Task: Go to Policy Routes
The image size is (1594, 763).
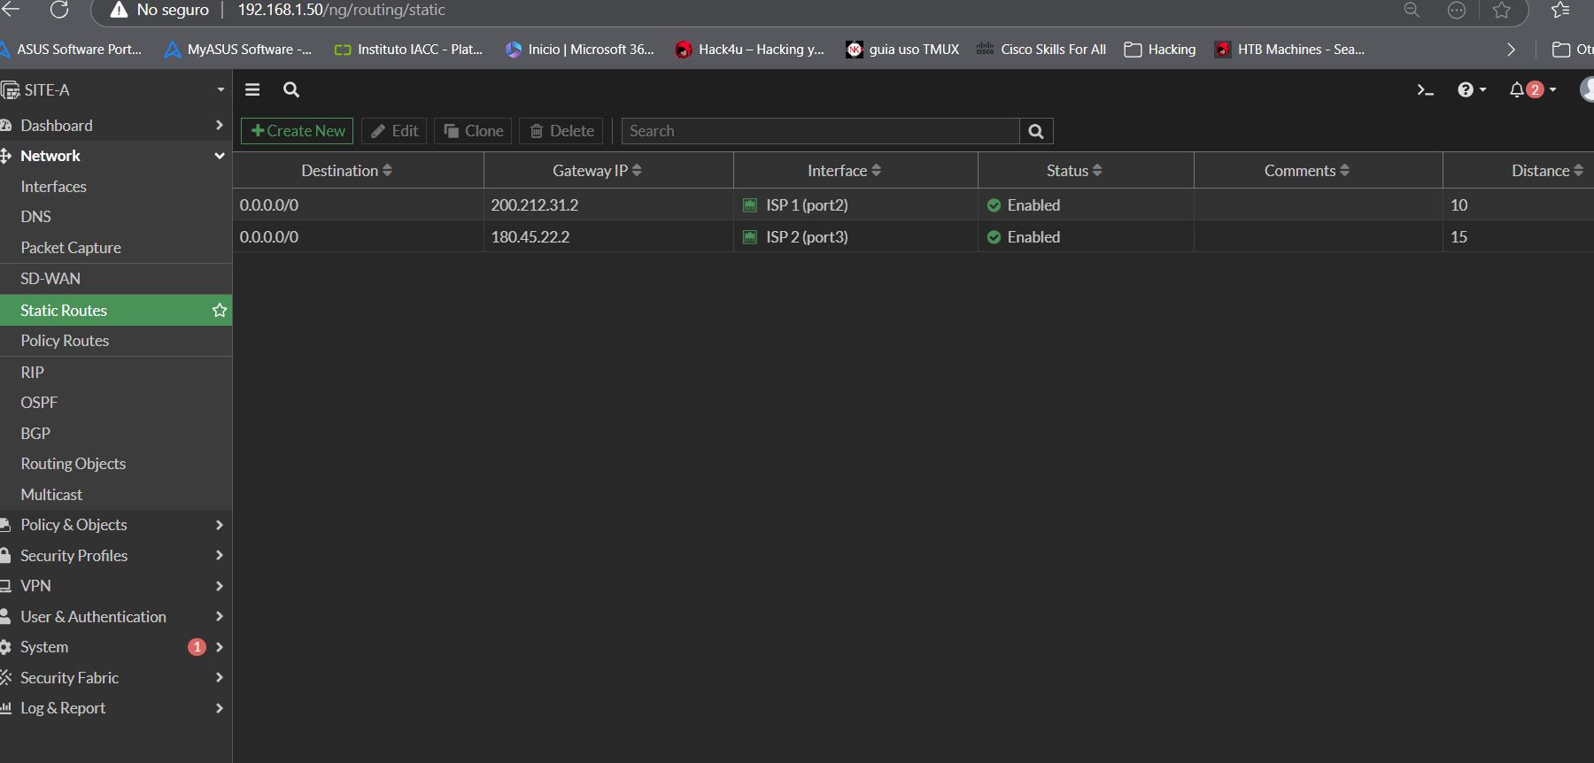Action: coord(65,341)
